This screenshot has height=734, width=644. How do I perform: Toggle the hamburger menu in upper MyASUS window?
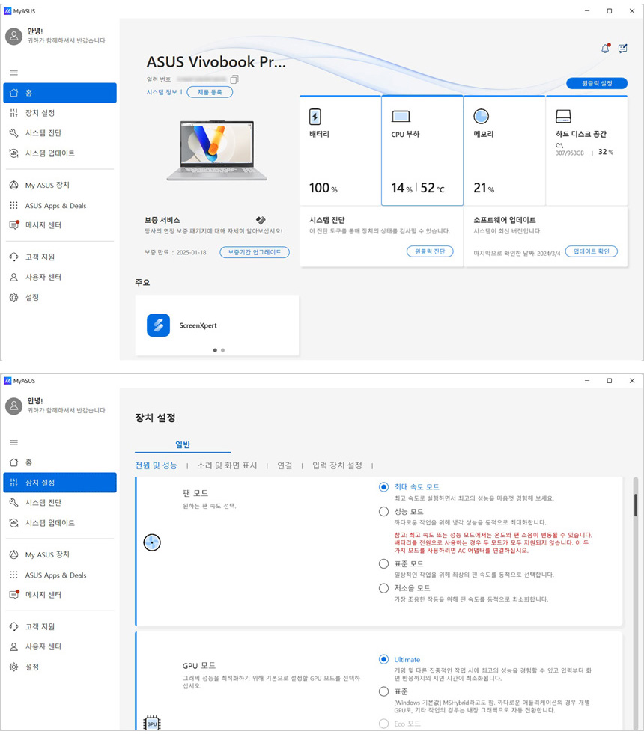14,73
